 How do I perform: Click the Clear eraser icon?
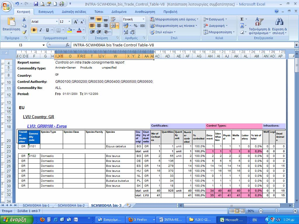point(242,32)
